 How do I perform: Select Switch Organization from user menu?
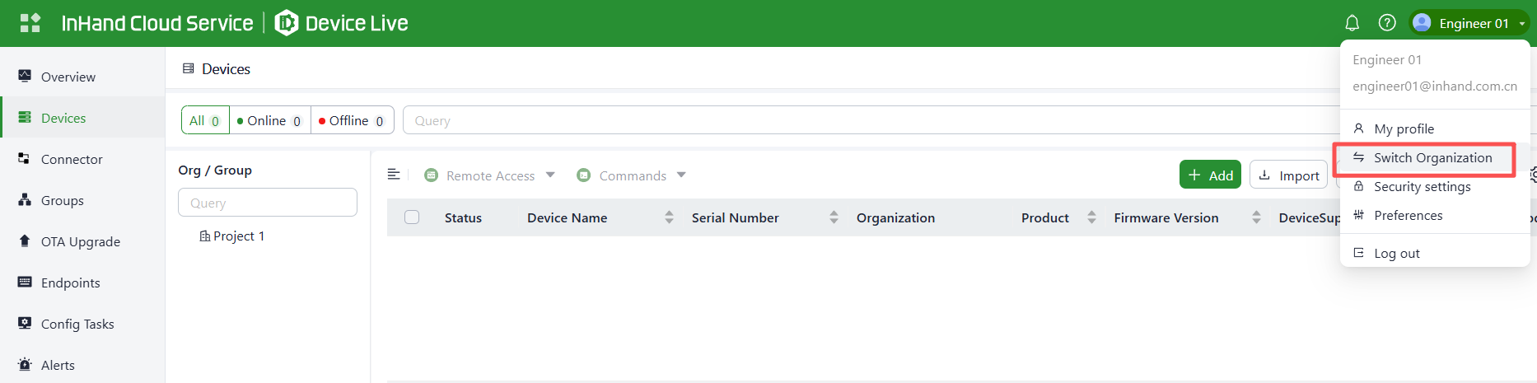[1432, 158]
